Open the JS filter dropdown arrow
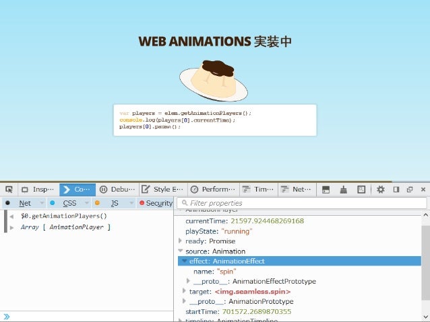 click(x=131, y=203)
